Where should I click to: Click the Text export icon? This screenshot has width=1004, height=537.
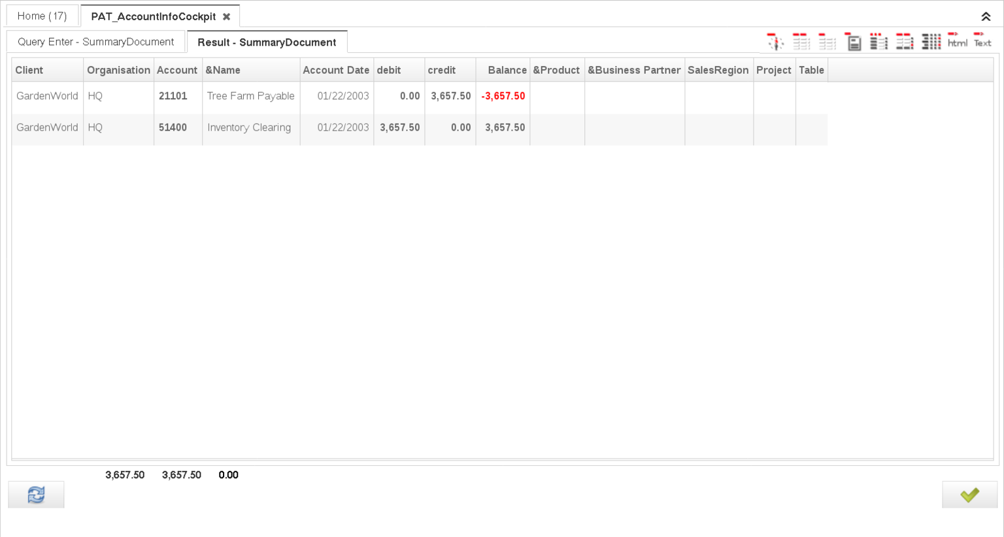click(x=982, y=41)
